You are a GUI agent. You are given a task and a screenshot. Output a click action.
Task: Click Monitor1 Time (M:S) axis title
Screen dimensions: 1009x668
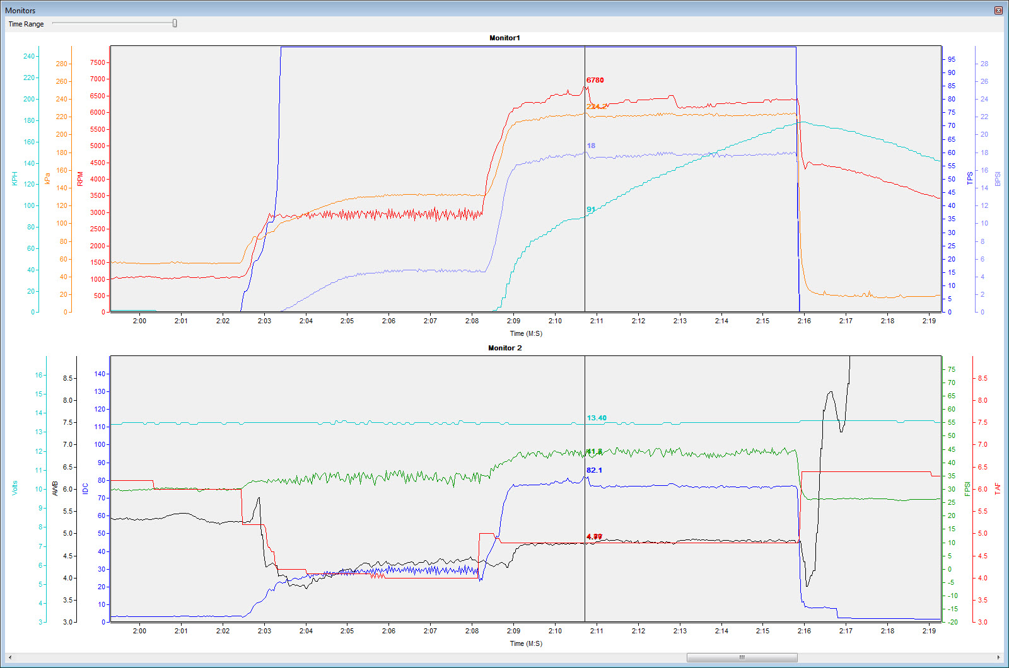click(526, 333)
